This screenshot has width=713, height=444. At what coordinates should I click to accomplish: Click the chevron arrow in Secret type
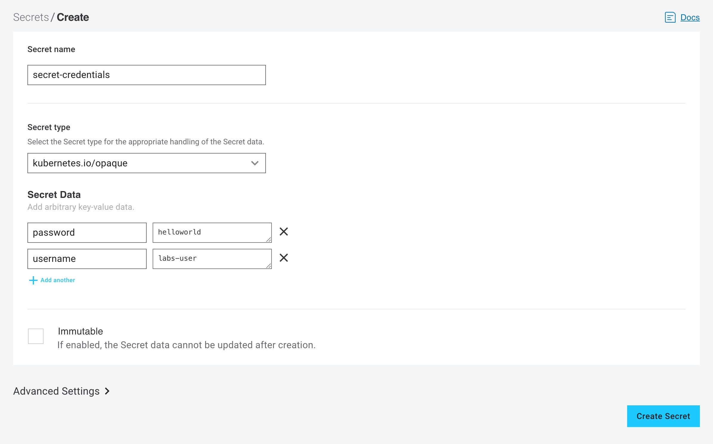[255, 163]
